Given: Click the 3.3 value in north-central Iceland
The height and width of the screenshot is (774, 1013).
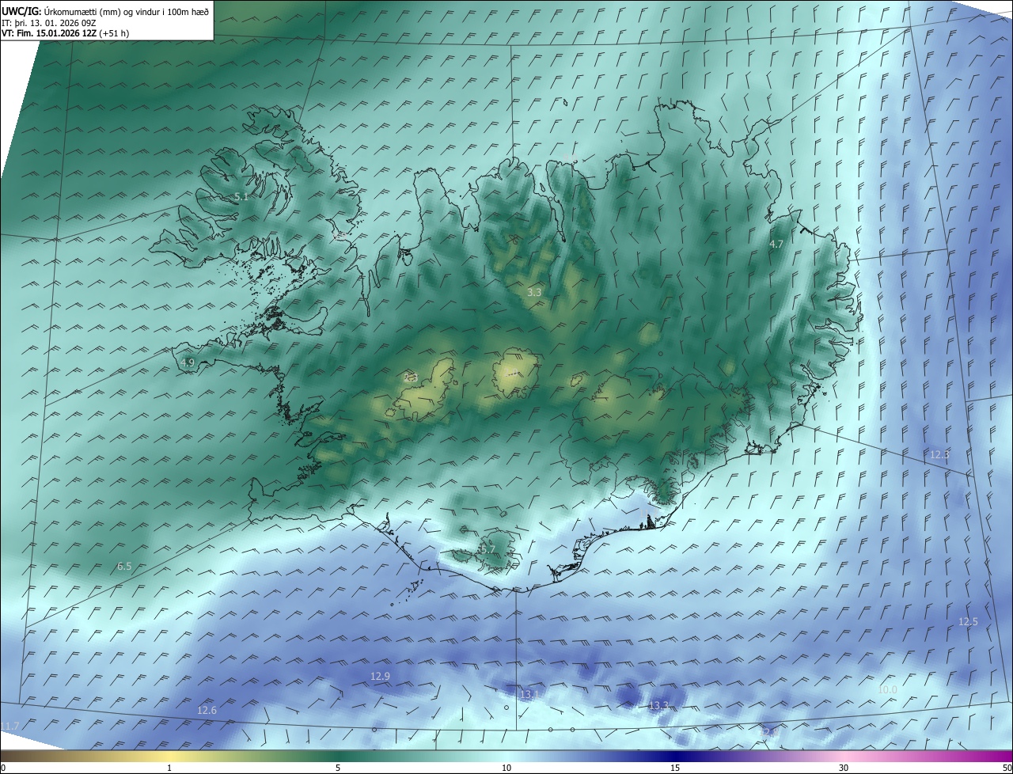Looking at the screenshot, I should coord(534,292).
